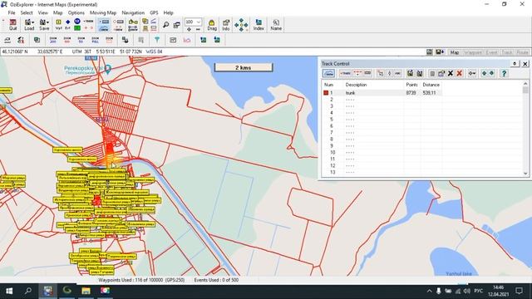Click the Distance column header in Track Control
Screen dimensions: 532x299
[x=431, y=85]
